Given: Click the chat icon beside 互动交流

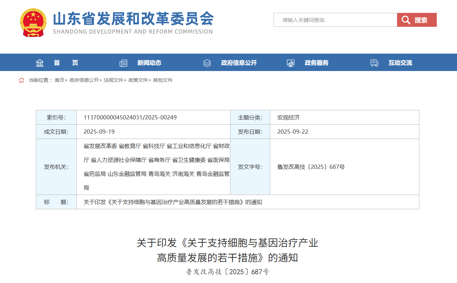Looking at the screenshot, I should pos(374,63).
